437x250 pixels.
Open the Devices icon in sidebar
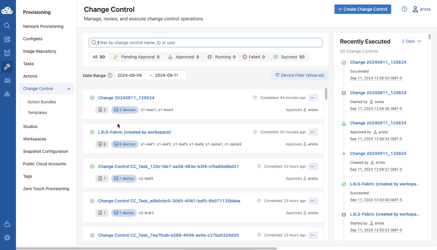[7, 39]
